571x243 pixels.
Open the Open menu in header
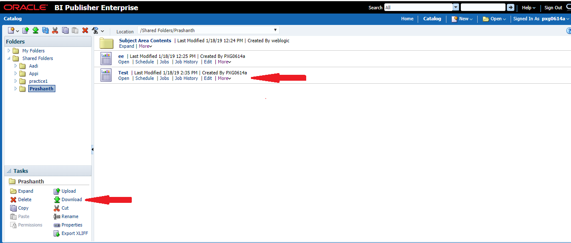click(x=494, y=19)
